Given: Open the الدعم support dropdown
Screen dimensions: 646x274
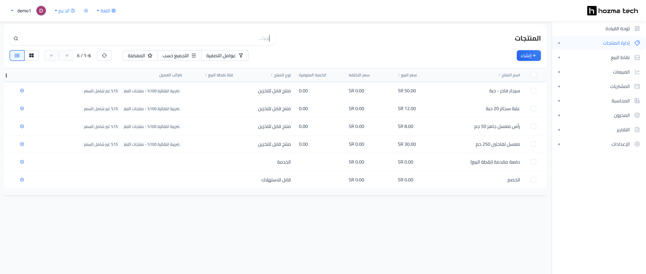Looking at the screenshot, I should pyautogui.click(x=65, y=11).
